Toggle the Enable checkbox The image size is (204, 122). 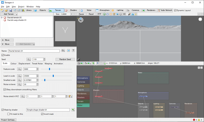[x=3, y=55]
